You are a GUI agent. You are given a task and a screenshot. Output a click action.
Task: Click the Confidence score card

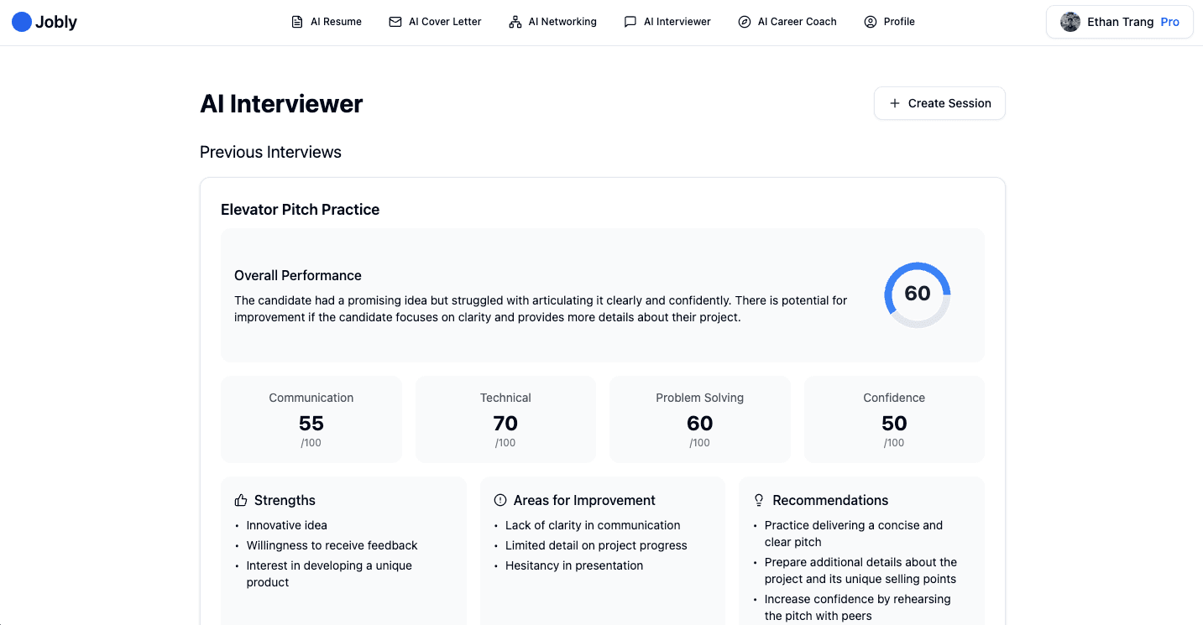click(893, 419)
